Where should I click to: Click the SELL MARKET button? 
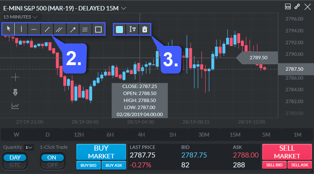click(x=287, y=152)
